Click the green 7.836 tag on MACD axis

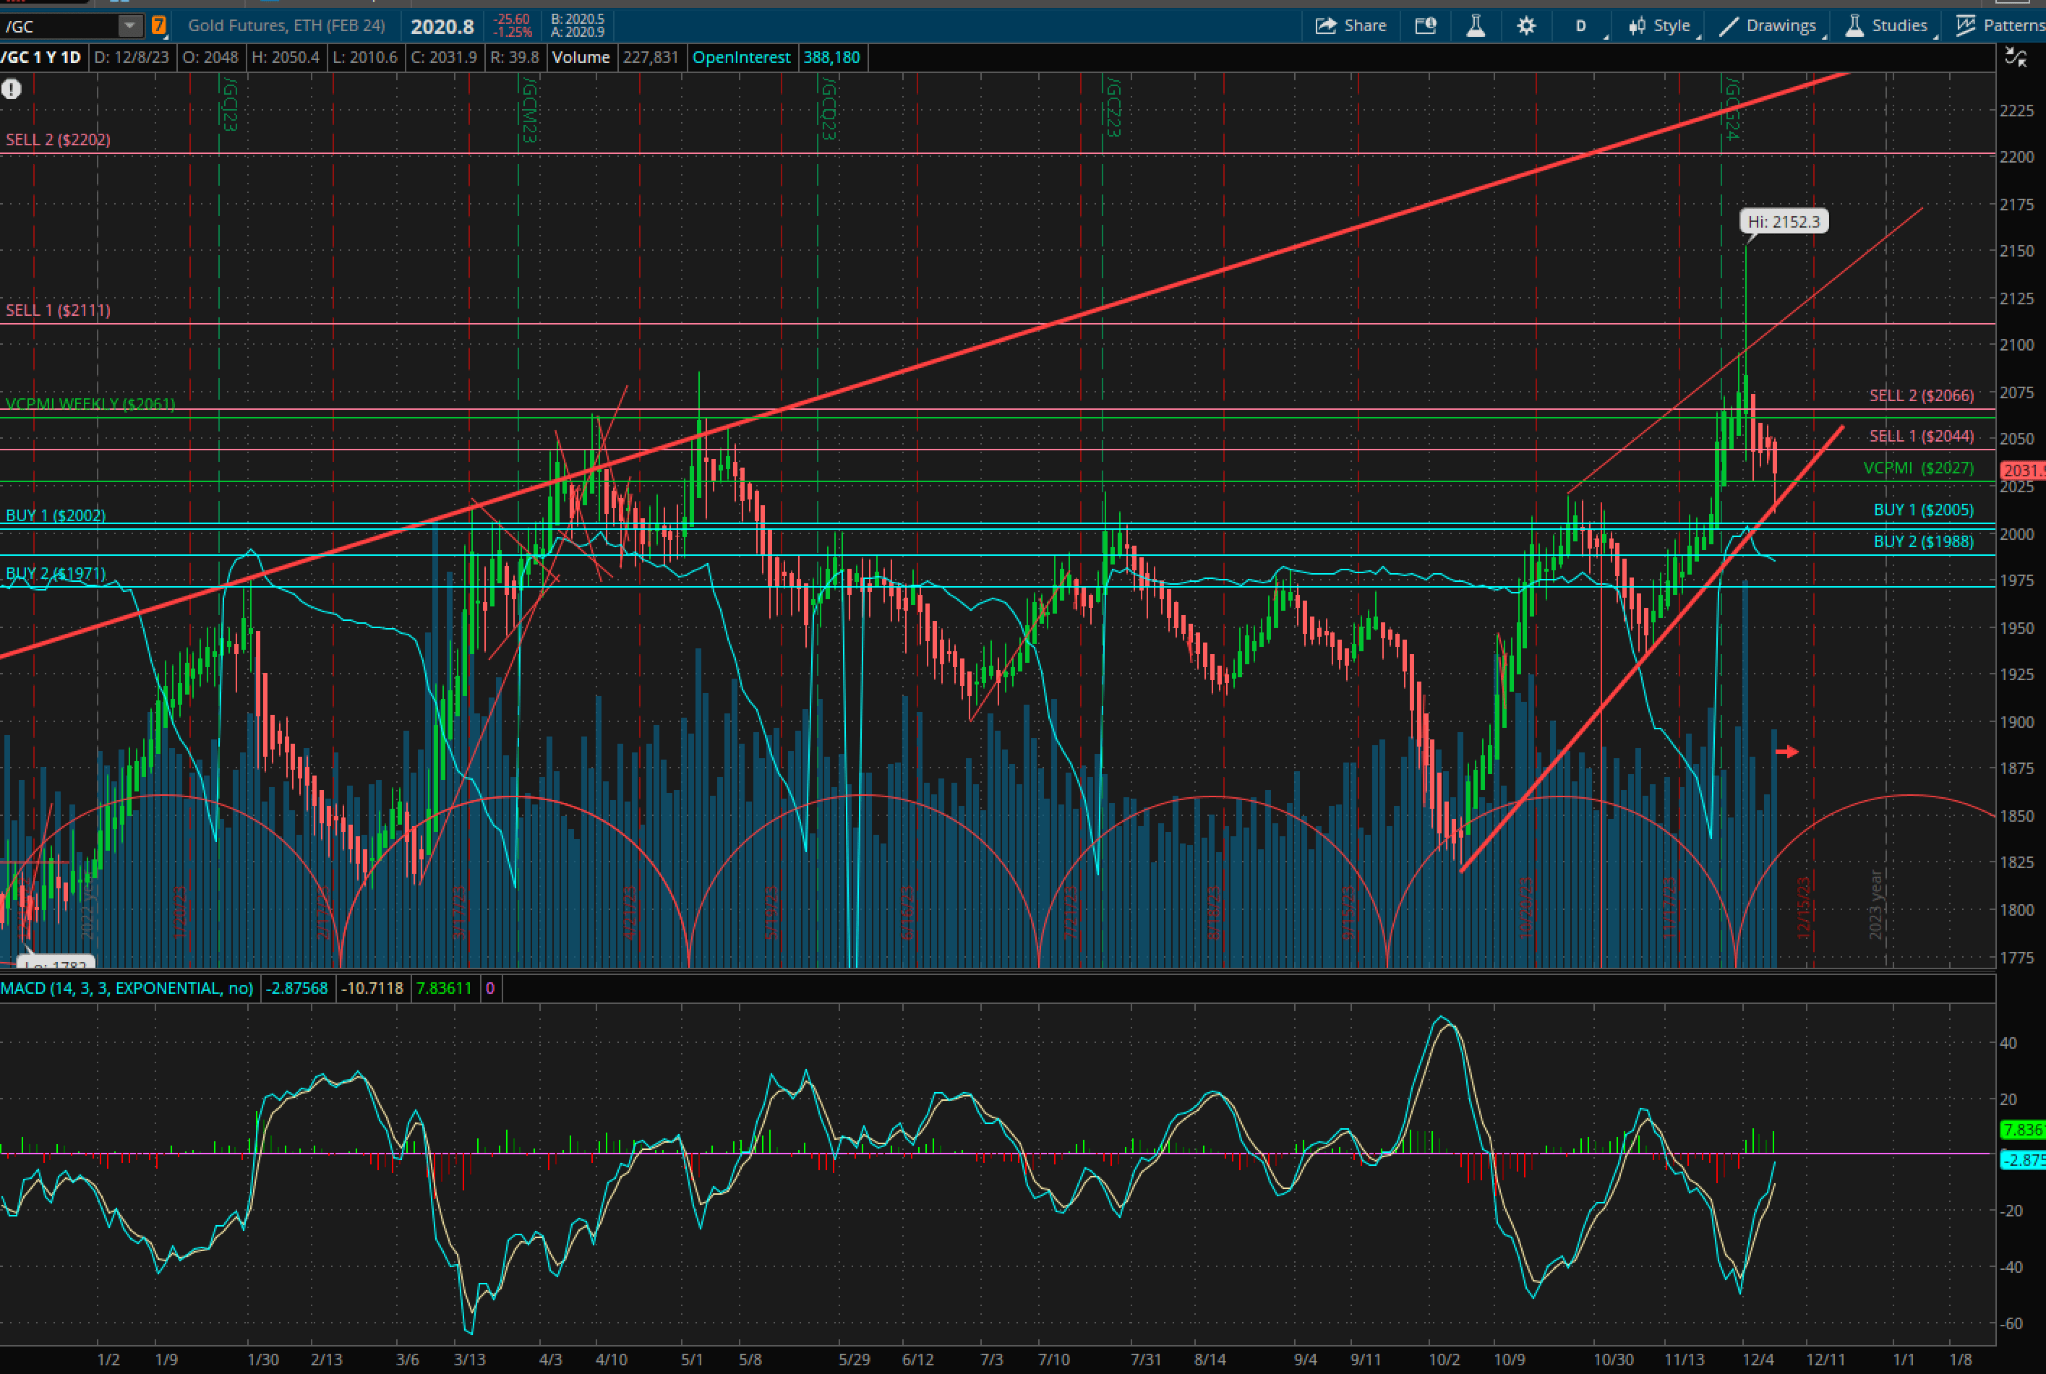point(2022,1130)
